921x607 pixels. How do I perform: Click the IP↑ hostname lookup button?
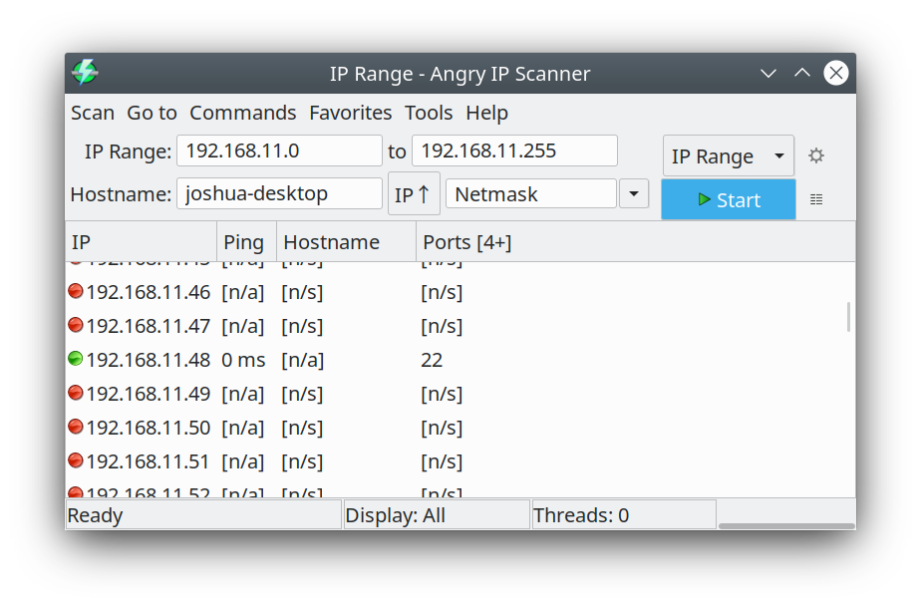[414, 194]
